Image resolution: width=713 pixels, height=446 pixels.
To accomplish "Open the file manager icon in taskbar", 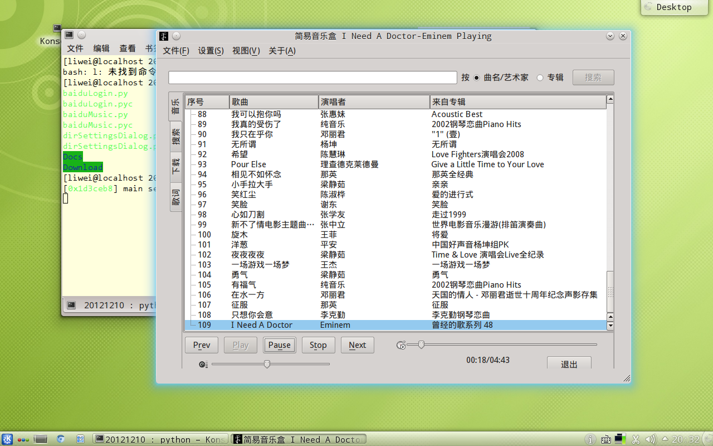I will (x=80, y=439).
